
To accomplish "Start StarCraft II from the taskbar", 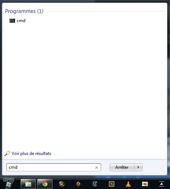I will [x=95, y=184].
